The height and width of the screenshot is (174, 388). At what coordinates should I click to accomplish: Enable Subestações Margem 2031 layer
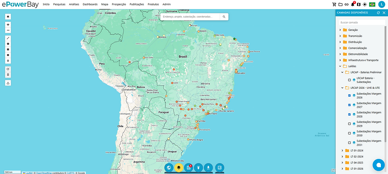coord(349,143)
